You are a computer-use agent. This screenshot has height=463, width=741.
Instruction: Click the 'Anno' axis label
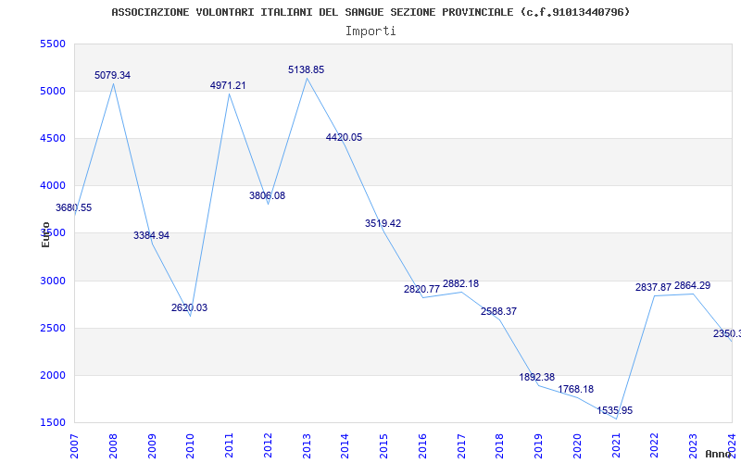pos(718,454)
